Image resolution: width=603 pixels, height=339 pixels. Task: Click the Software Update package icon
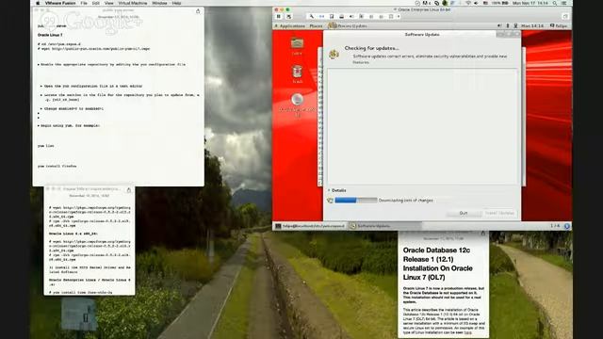[334, 54]
